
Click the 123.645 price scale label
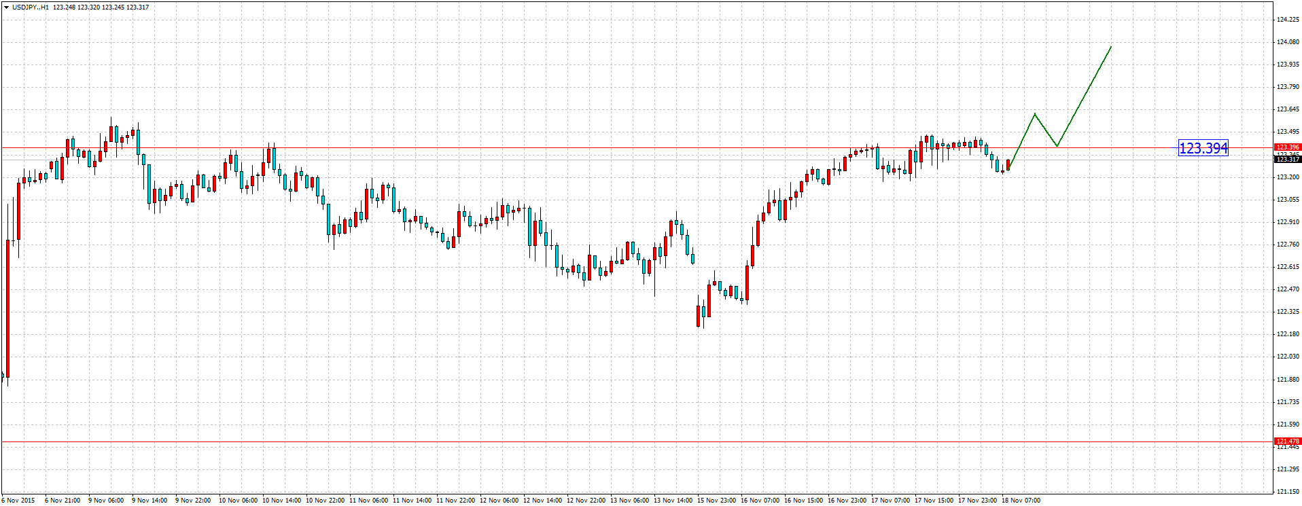tap(1288, 109)
